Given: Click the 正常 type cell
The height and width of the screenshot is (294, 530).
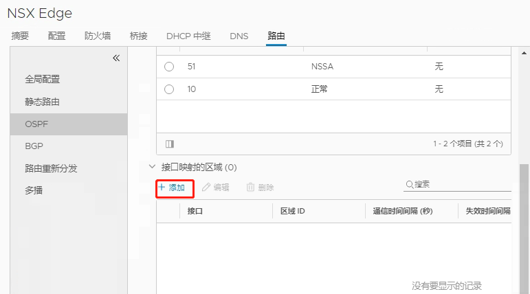Looking at the screenshot, I should click(320, 89).
